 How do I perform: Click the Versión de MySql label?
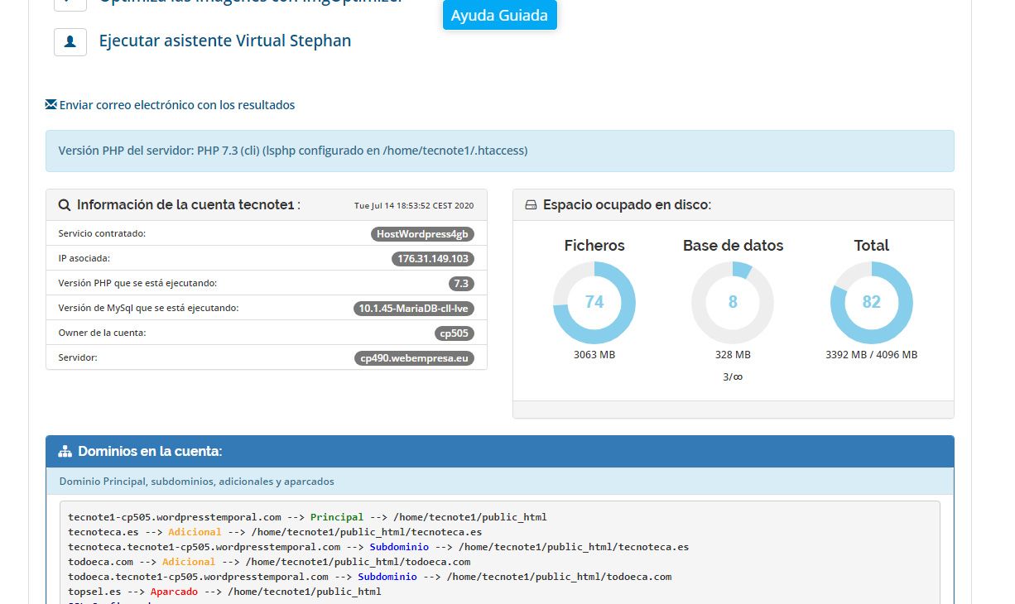pos(148,308)
